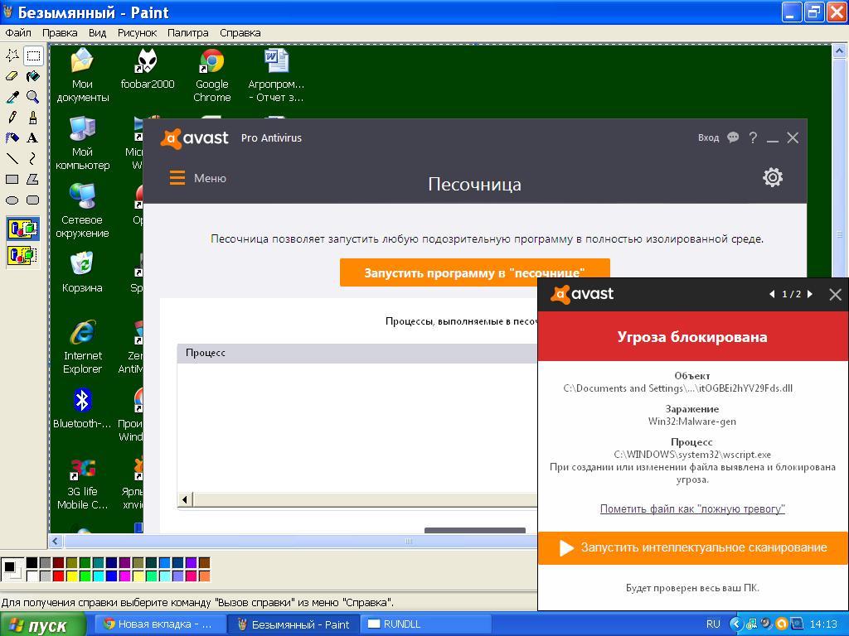Switch to RUNDLL taskbar button

pyautogui.click(x=428, y=624)
